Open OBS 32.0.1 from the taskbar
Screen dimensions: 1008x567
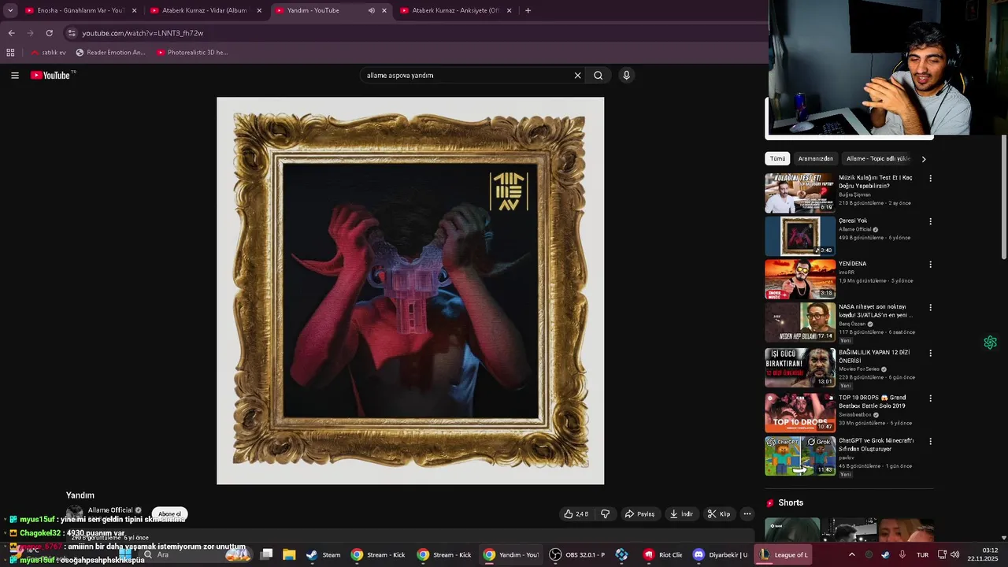click(x=577, y=554)
